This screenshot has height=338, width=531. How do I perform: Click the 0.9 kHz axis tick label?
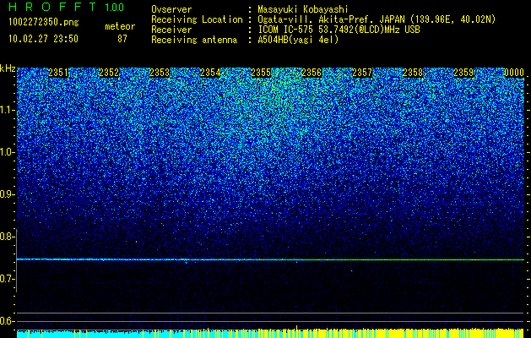point(6,194)
